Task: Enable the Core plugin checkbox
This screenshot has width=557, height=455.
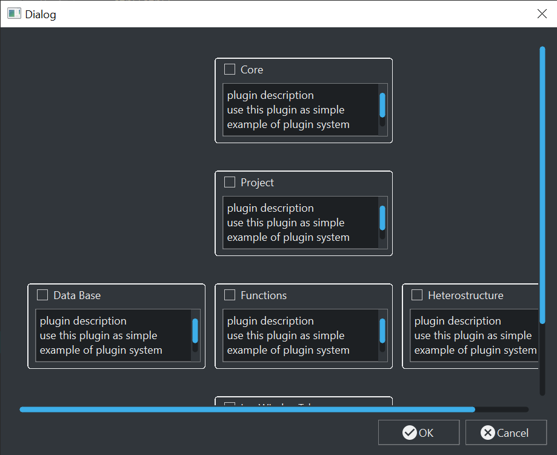Action: pos(230,69)
